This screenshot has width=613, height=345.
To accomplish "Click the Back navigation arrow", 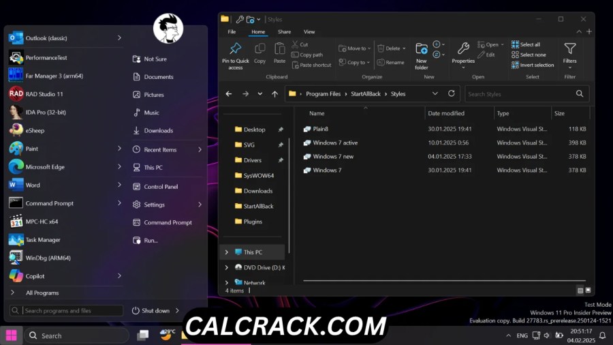I will (229, 94).
